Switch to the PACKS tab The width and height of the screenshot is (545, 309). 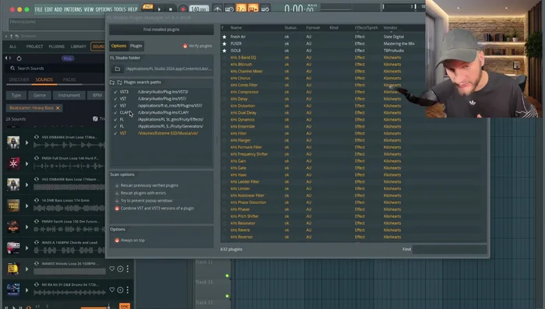point(69,79)
